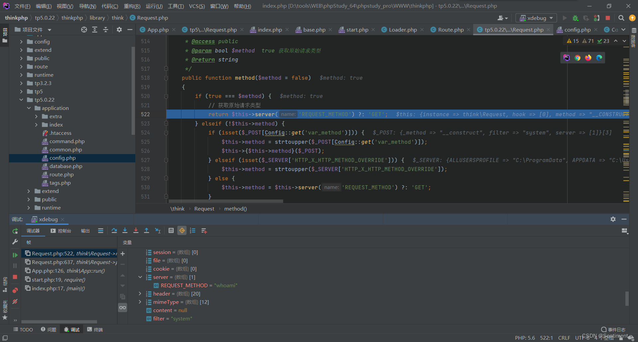Screen dimensions: 638x342
Task: Click the frames panel horizontal scrollbar
Action: pyautogui.click(x=59, y=322)
